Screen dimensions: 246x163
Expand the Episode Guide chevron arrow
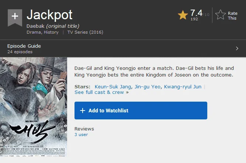tap(237, 48)
